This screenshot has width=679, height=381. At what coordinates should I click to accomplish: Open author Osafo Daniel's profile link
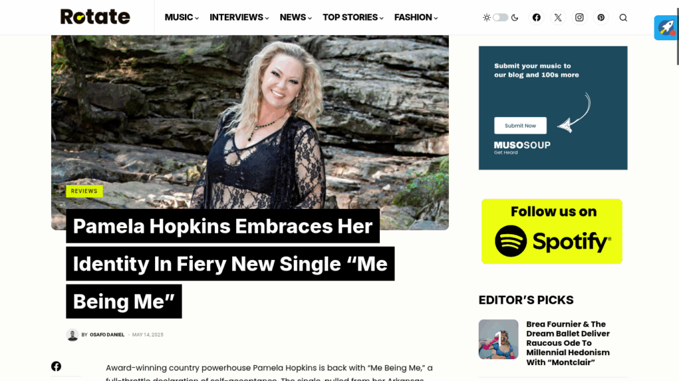pos(107,335)
